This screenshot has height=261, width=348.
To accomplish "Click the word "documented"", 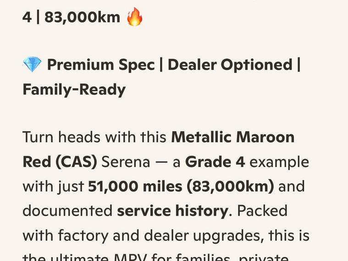I will 68,211.
